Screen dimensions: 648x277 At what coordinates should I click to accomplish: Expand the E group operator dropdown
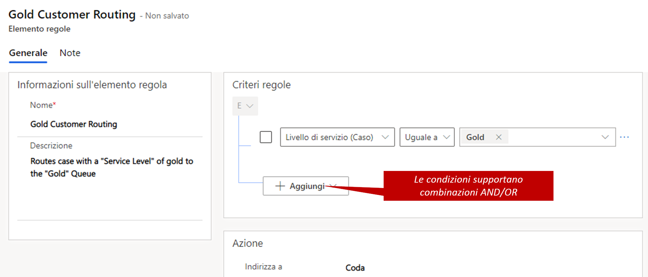pos(245,106)
